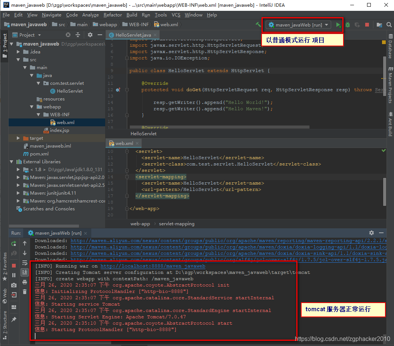The image size is (394, 346).
Task: Click the WEB-INF breadcrumb in navigation bar
Action: click(135, 25)
